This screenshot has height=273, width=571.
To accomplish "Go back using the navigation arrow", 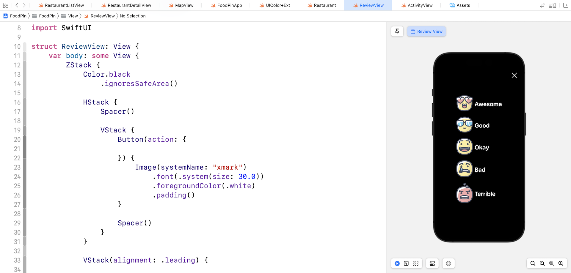I will pos(16,5).
